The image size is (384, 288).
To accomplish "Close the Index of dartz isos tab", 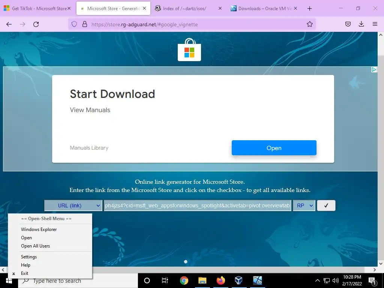I will 220,8.
